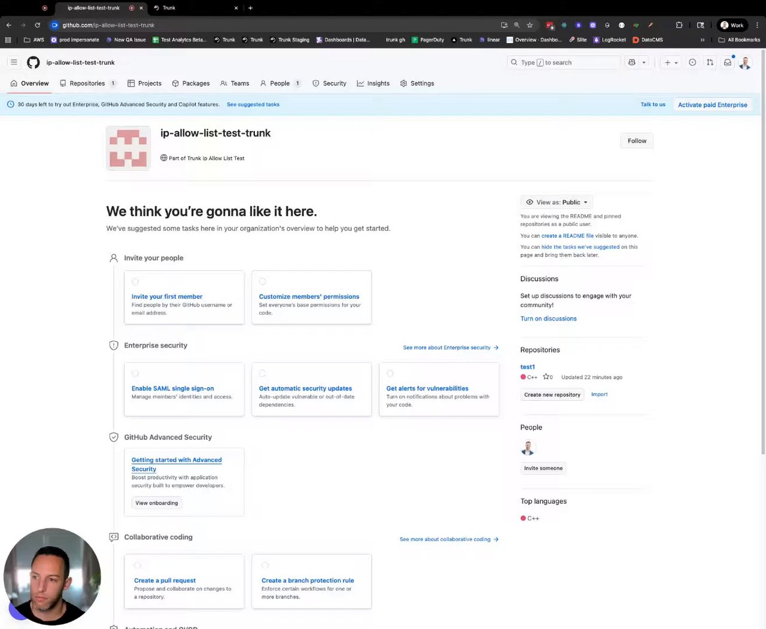Open the Packages tab
Viewport: 766px width, 629px height.
191,83
